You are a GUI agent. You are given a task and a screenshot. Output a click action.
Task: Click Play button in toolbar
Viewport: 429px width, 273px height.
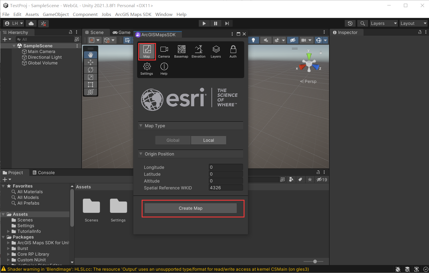[x=204, y=23]
